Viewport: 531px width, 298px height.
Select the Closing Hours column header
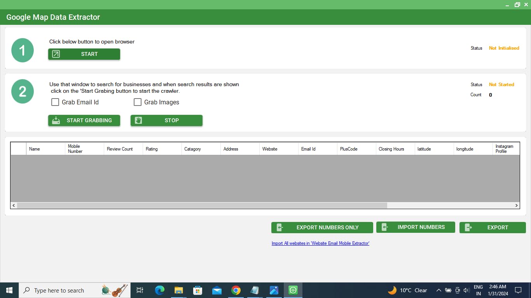point(395,149)
